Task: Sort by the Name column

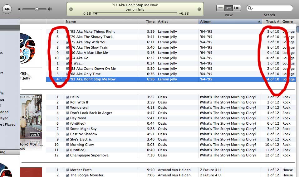Action: tap(101, 22)
